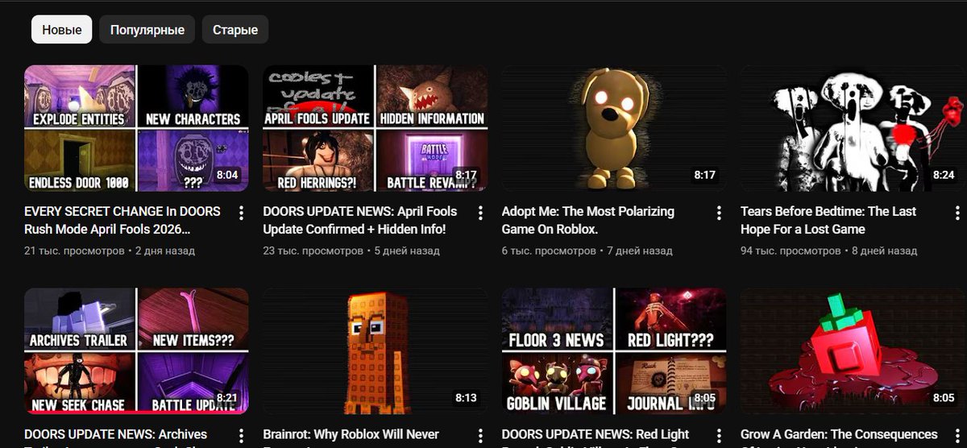Image resolution: width=967 pixels, height=448 pixels.
Task: Open the Grow A Garden tomato thumbnail
Action: pyautogui.click(x=853, y=351)
